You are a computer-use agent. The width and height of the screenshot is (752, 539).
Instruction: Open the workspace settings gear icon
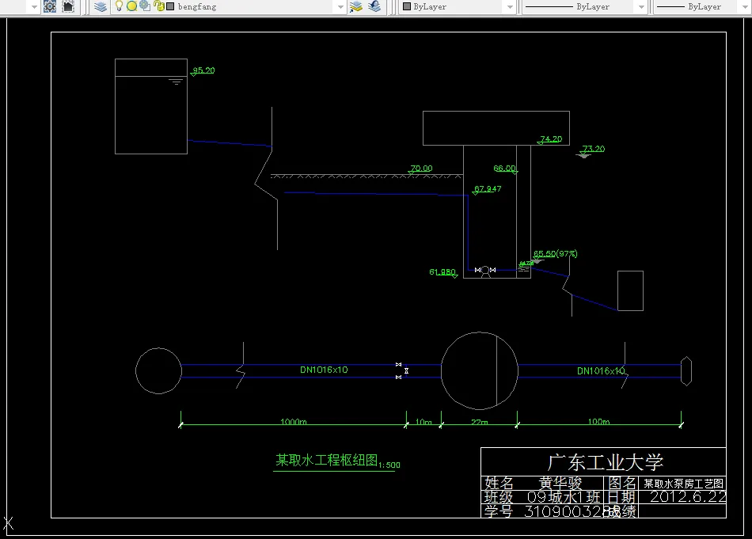pos(50,6)
